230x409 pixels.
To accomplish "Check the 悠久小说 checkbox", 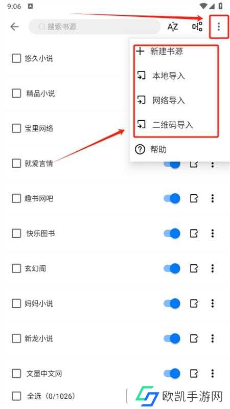I will click(x=16, y=58).
